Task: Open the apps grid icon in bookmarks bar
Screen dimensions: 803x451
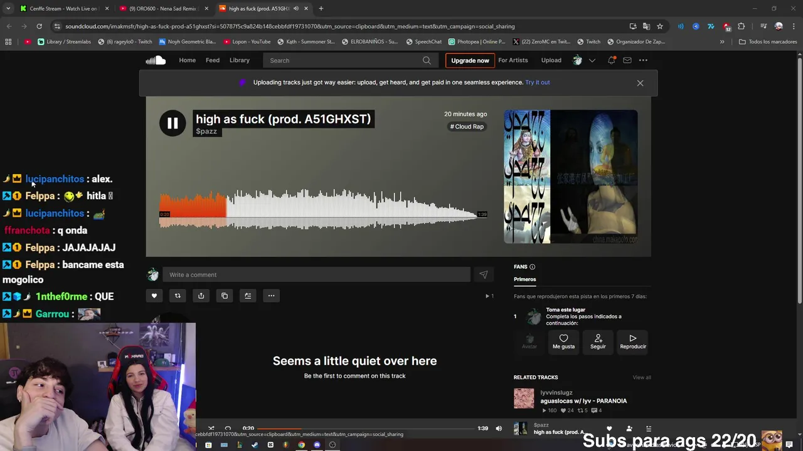Action: [8, 42]
